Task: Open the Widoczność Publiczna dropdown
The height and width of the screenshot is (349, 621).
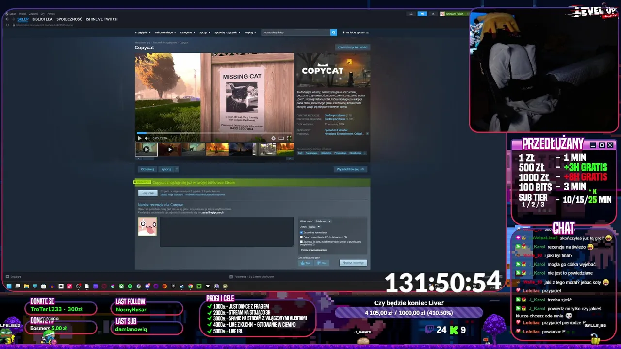Action: [x=323, y=221]
